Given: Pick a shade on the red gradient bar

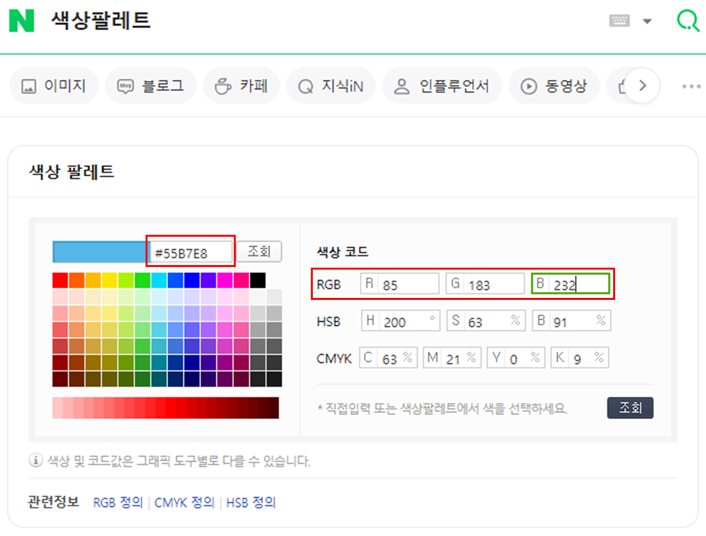Looking at the screenshot, I should (x=166, y=407).
